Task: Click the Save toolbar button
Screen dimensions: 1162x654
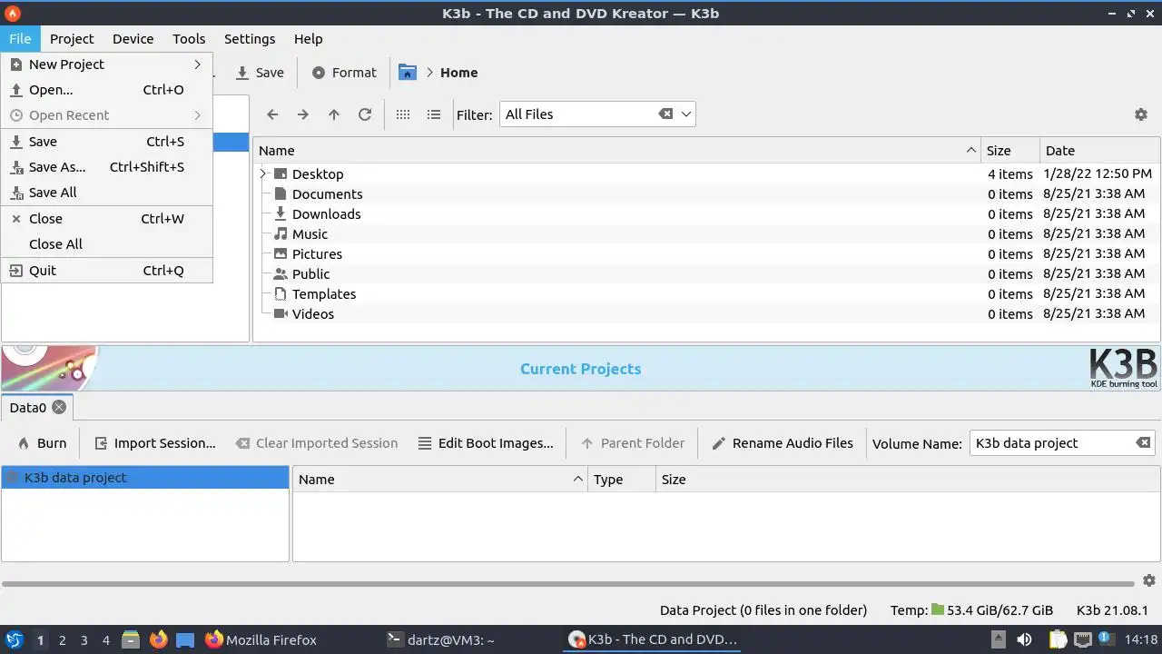Action: (260, 73)
